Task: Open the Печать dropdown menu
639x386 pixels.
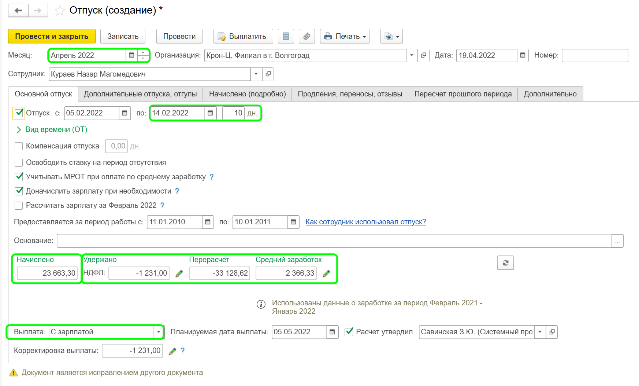Action: pos(345,36)
